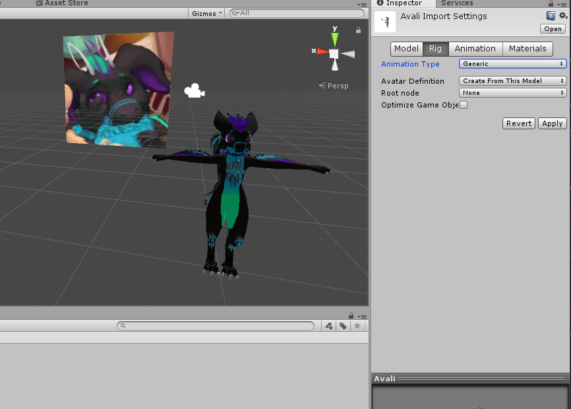Screen dimensions: 571x409
Task: Click the Avali preview header bar
Action: coord(469,379)
